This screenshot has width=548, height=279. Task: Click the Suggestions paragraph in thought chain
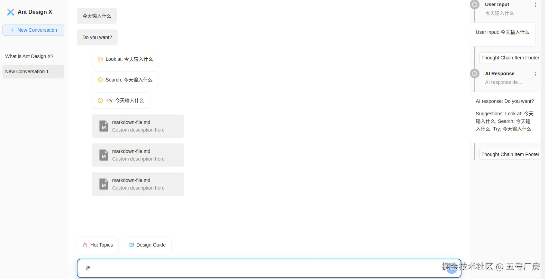(x=505, y=121)
